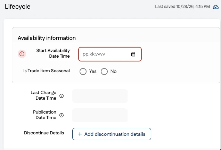This screenshot has height=150, width=221.
Task: Click the Publication Date Time label
Action: pos(45,115)
